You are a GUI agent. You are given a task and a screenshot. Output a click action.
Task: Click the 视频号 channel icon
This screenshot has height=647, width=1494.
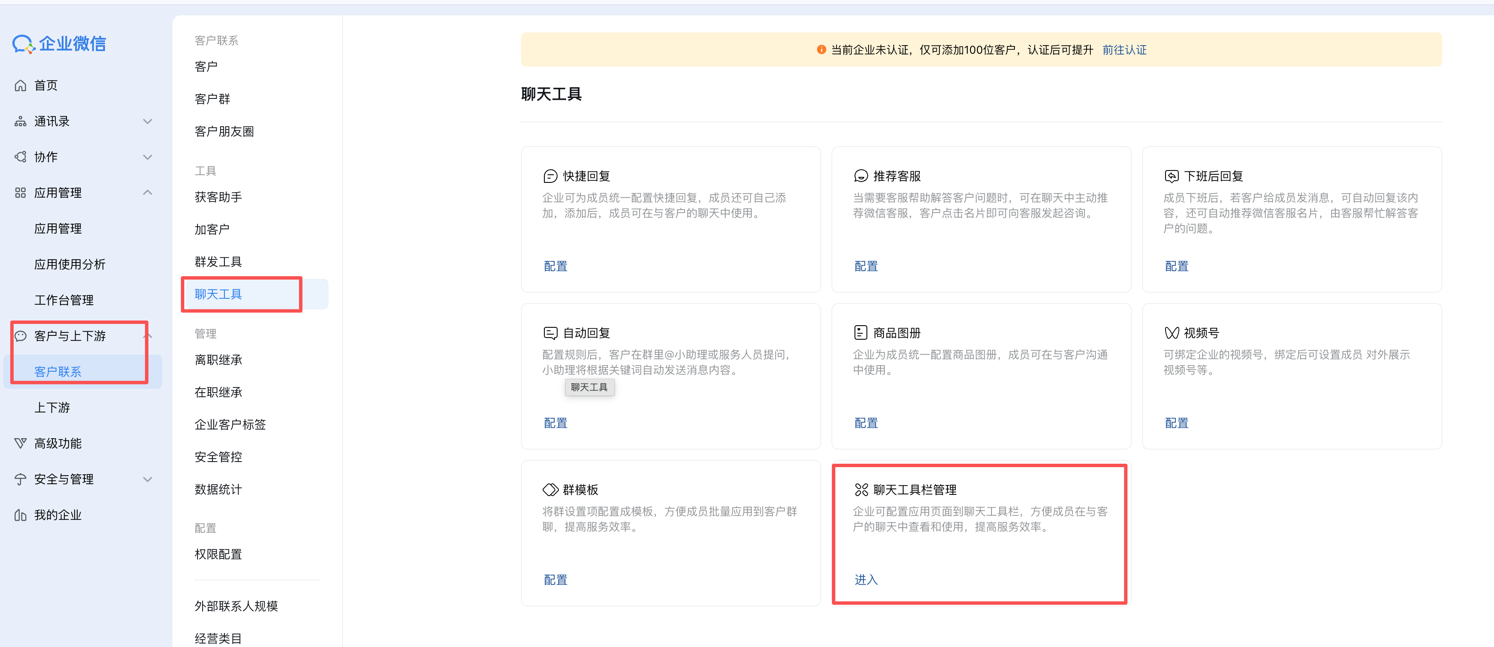1171,332
